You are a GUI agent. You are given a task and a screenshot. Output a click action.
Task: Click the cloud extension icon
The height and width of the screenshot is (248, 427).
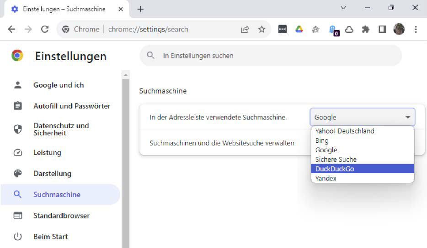click(349, 29)
